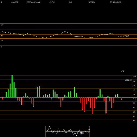Click the MR label above the histogram
This screenshot has width=137, height=137.
click(x=122, y=71)
